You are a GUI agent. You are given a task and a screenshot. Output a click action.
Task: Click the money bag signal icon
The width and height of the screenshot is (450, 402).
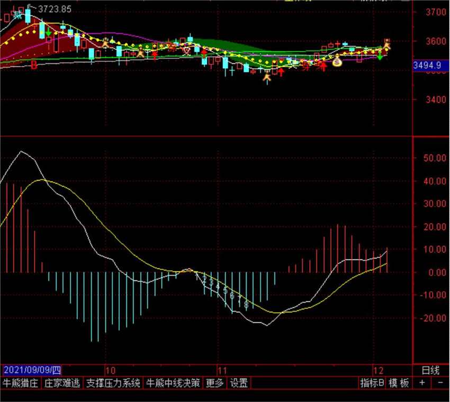(337, 61)
